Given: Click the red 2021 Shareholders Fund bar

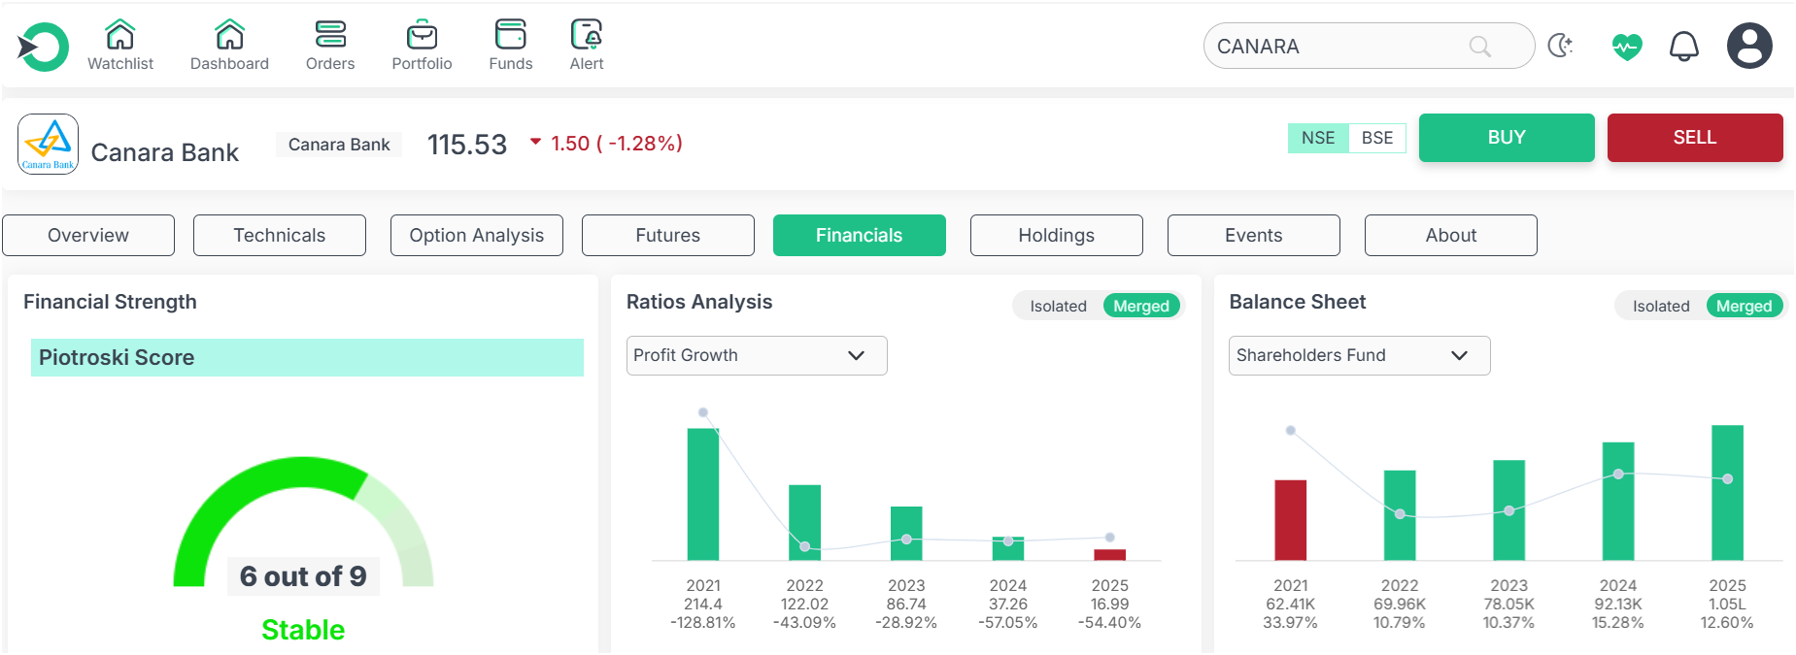Looking at the screenshot, I should [x=1290, y=520].
